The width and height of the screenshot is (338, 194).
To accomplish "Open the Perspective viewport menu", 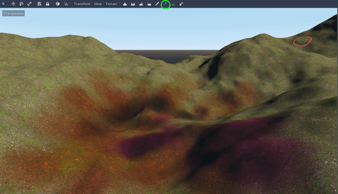I will pos(13,13).
